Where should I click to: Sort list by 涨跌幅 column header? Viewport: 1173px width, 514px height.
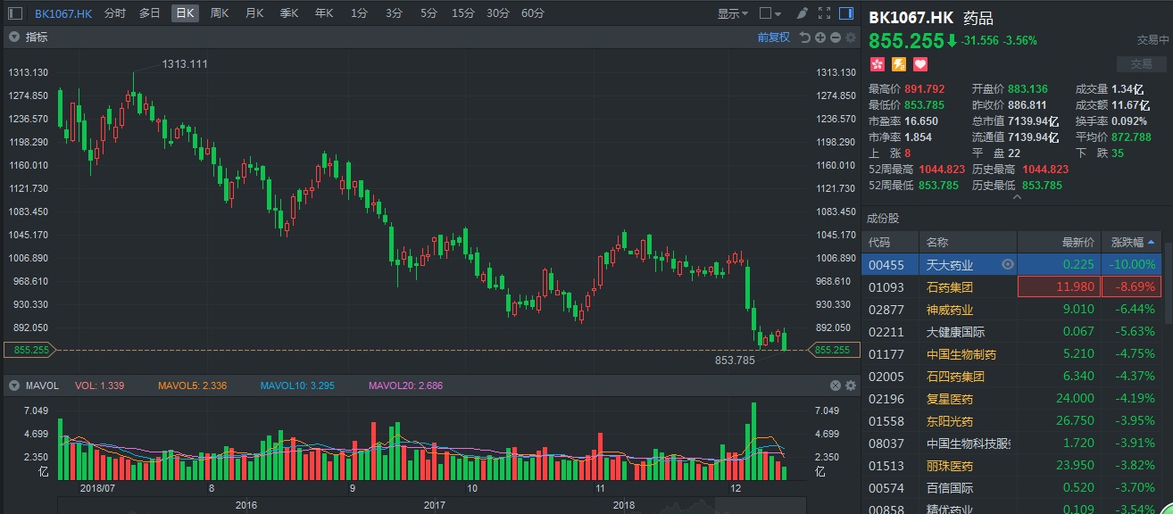[x=1130, y=242]
